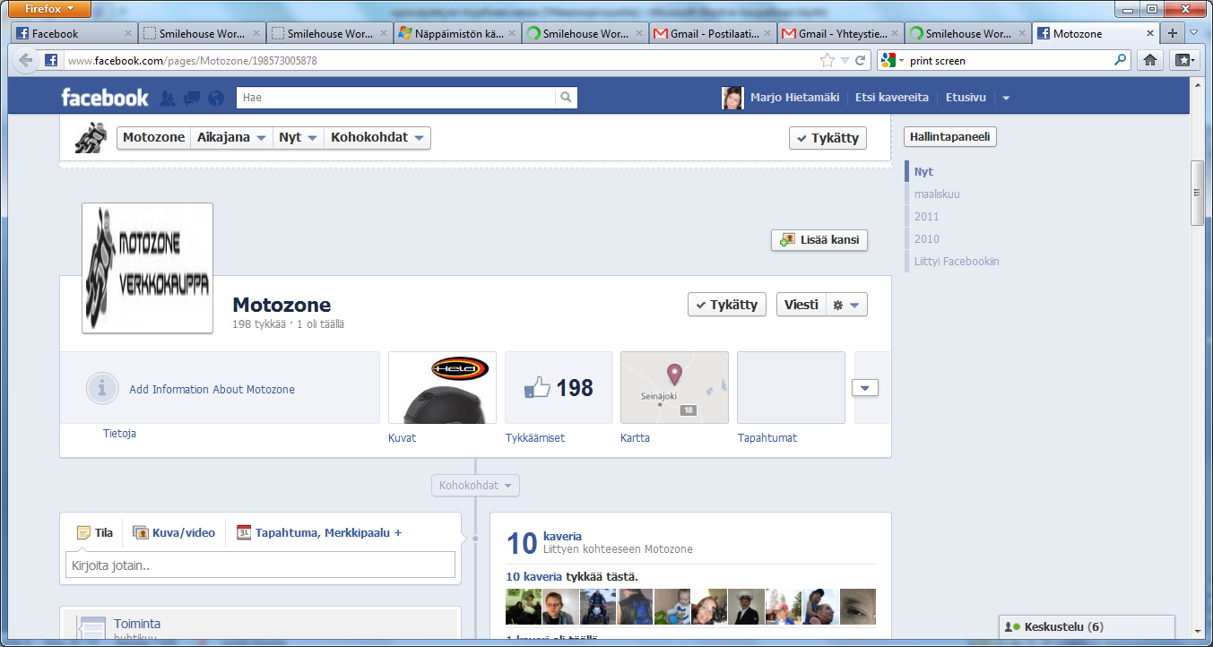This screenshot has width=1213, height=647.
Task: Toggle the Tykätty button in sticky header
Action: click(x=827, y=138)
